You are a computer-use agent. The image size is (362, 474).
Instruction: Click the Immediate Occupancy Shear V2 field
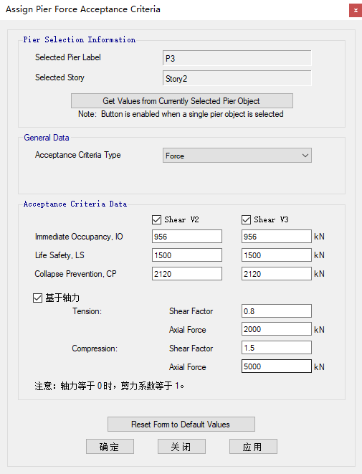tap(187, 237)
